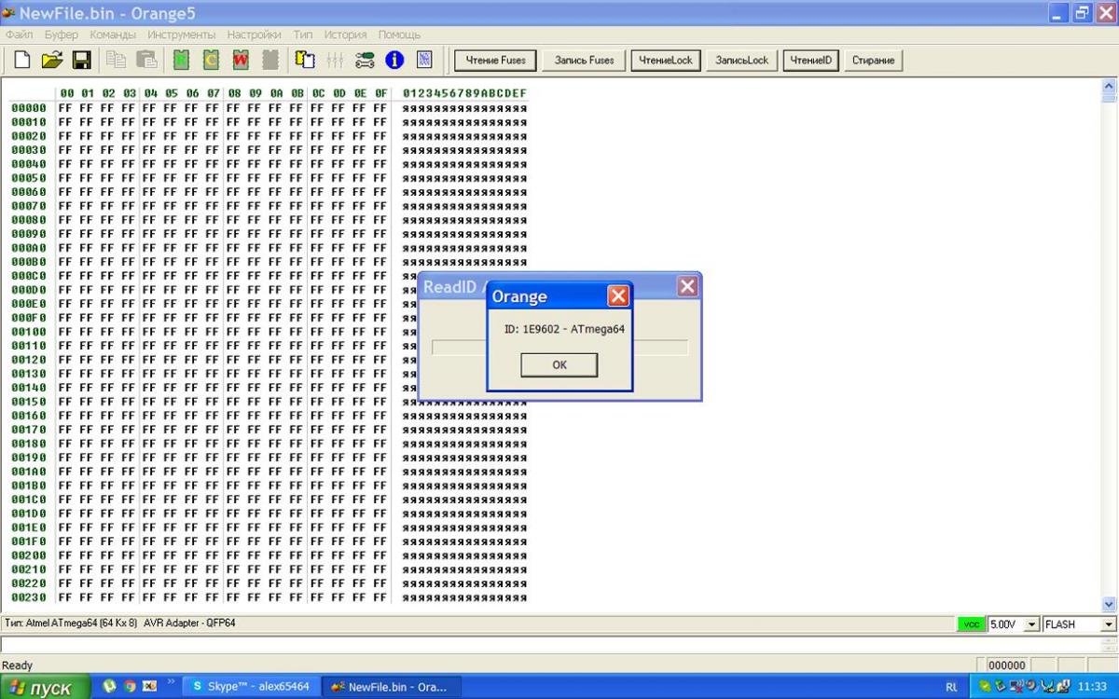Click the ЧтениеLock button

pos(666,61)
